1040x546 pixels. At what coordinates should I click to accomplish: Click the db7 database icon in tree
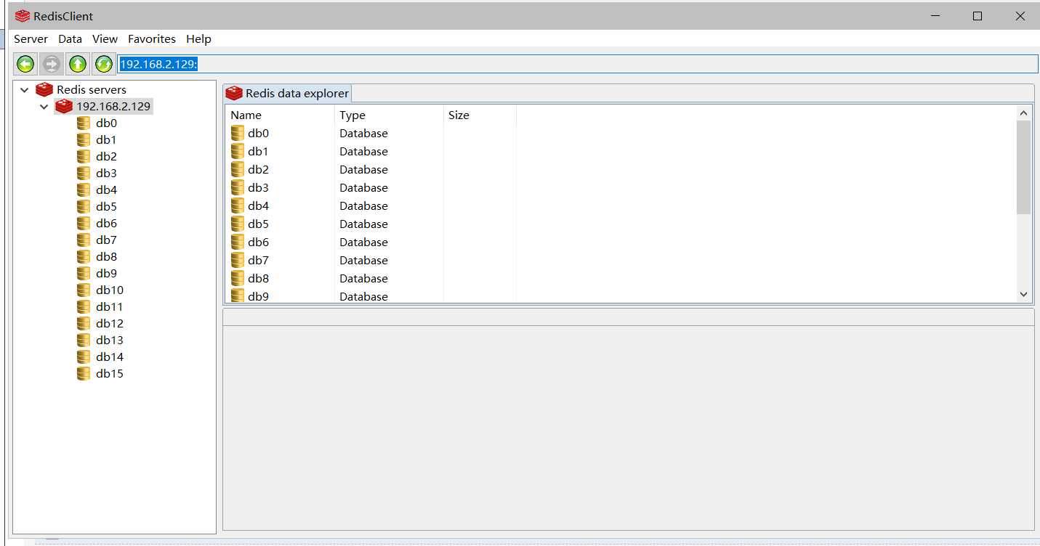(x=84, y=240)
